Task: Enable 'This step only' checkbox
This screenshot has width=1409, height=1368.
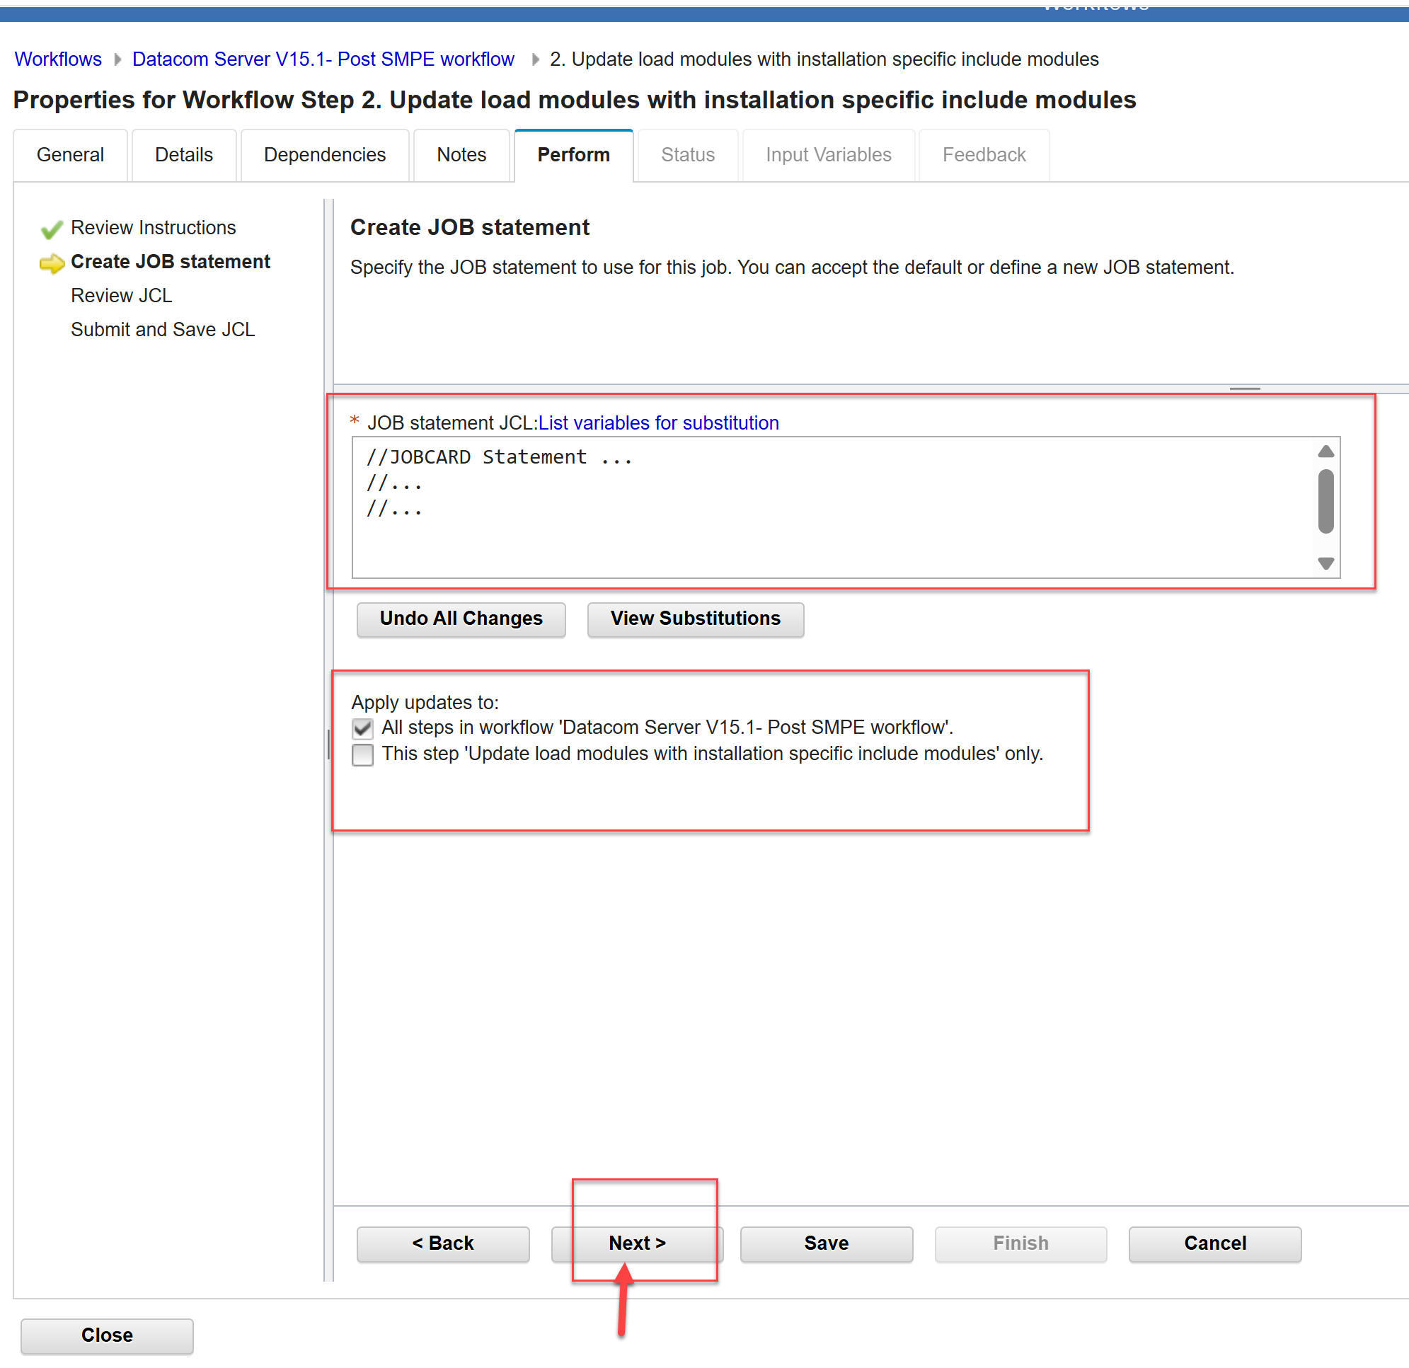Action: [362, 754]
